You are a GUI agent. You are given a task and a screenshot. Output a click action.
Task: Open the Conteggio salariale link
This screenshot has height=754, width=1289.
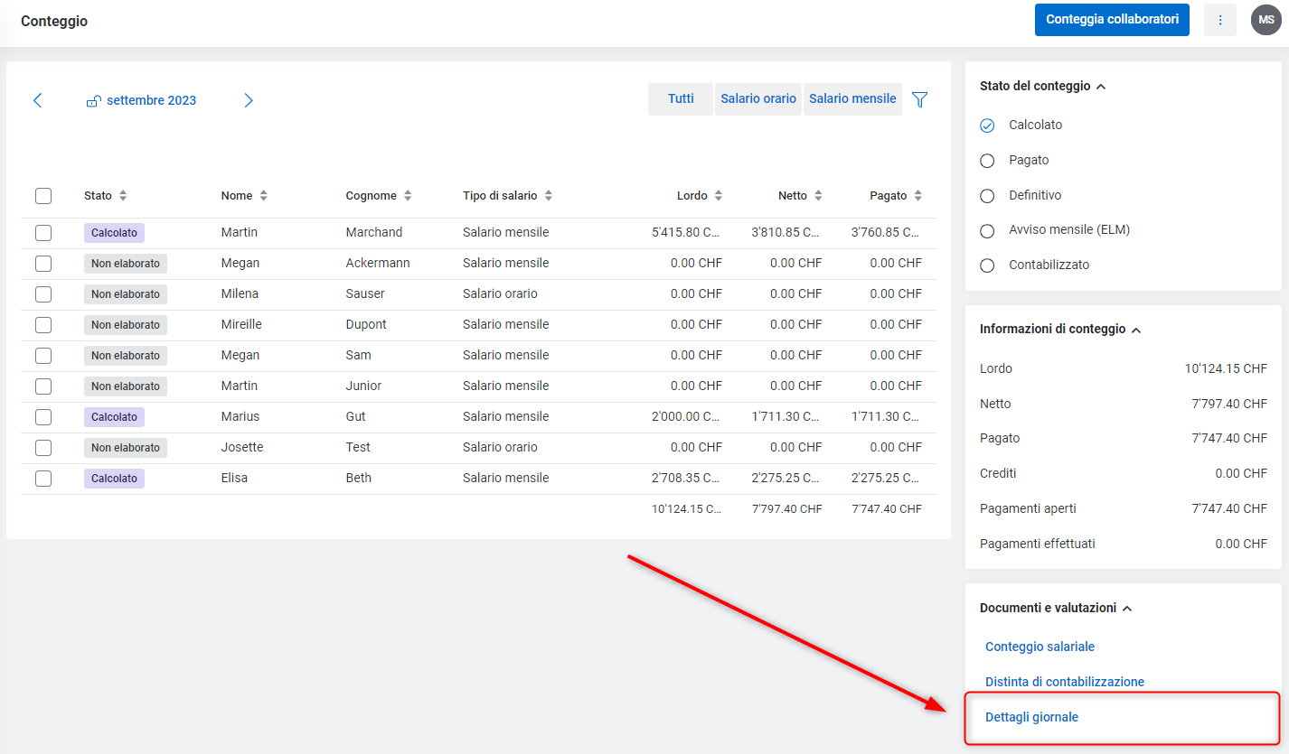(1040, 647)
